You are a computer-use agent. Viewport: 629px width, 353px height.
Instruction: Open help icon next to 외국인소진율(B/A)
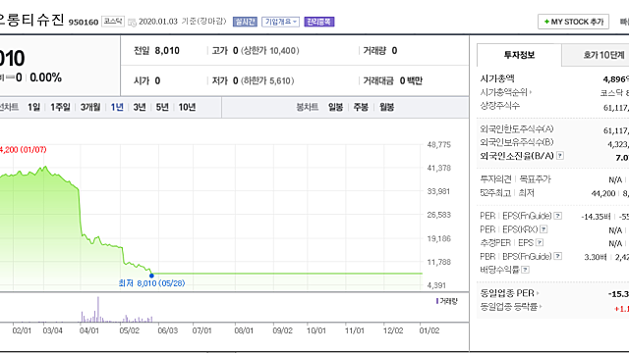pyautogui.click(x=560, y=156)
